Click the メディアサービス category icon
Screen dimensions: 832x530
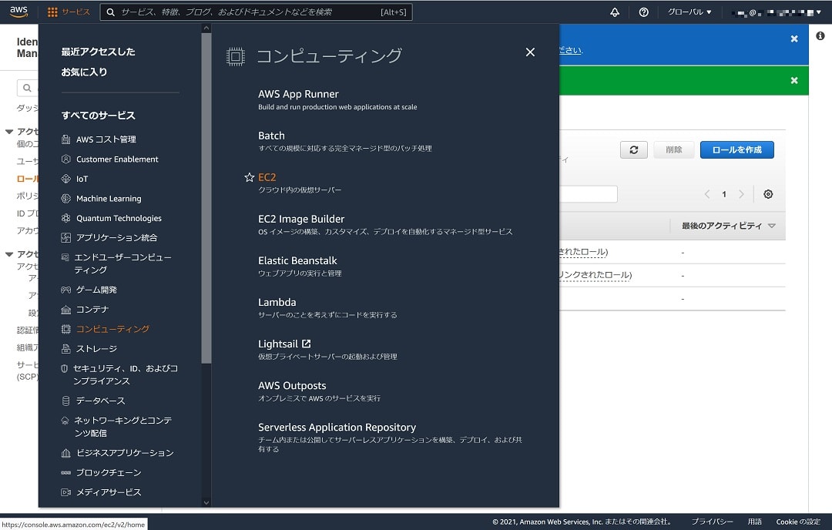point(65,492)
